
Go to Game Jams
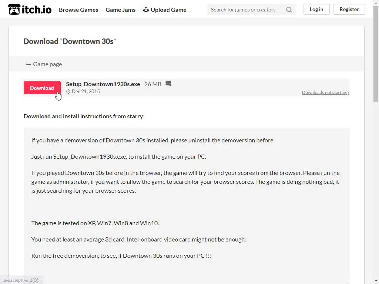pyautogui.click(x=120, y=10)
